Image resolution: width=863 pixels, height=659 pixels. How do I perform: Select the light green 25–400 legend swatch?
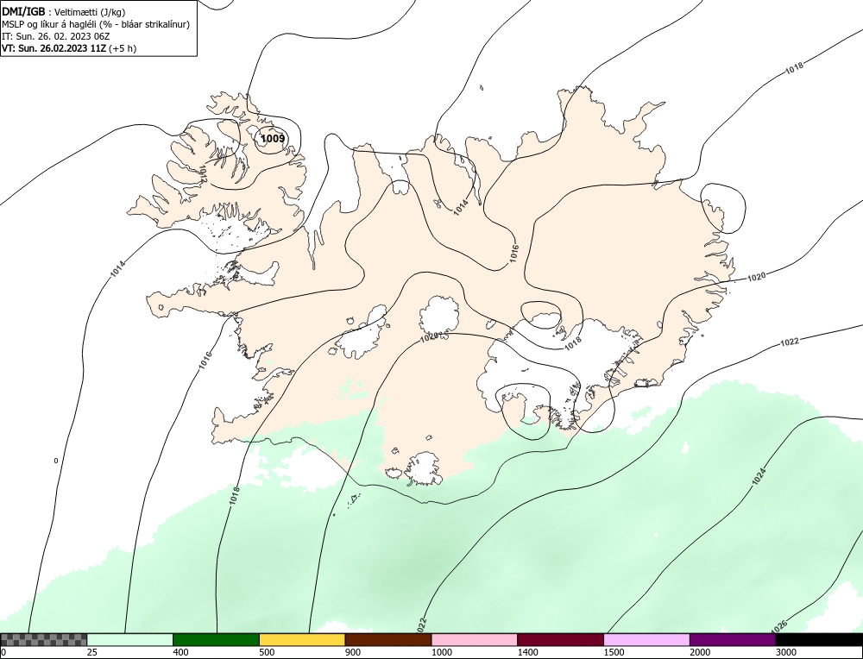(130, 640)
